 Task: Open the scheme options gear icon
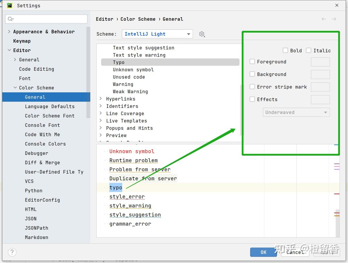[x=202, y=34]
